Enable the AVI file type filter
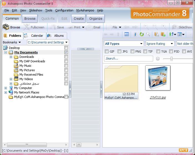This screenshot has width=195, height=155. coord(184,51)
